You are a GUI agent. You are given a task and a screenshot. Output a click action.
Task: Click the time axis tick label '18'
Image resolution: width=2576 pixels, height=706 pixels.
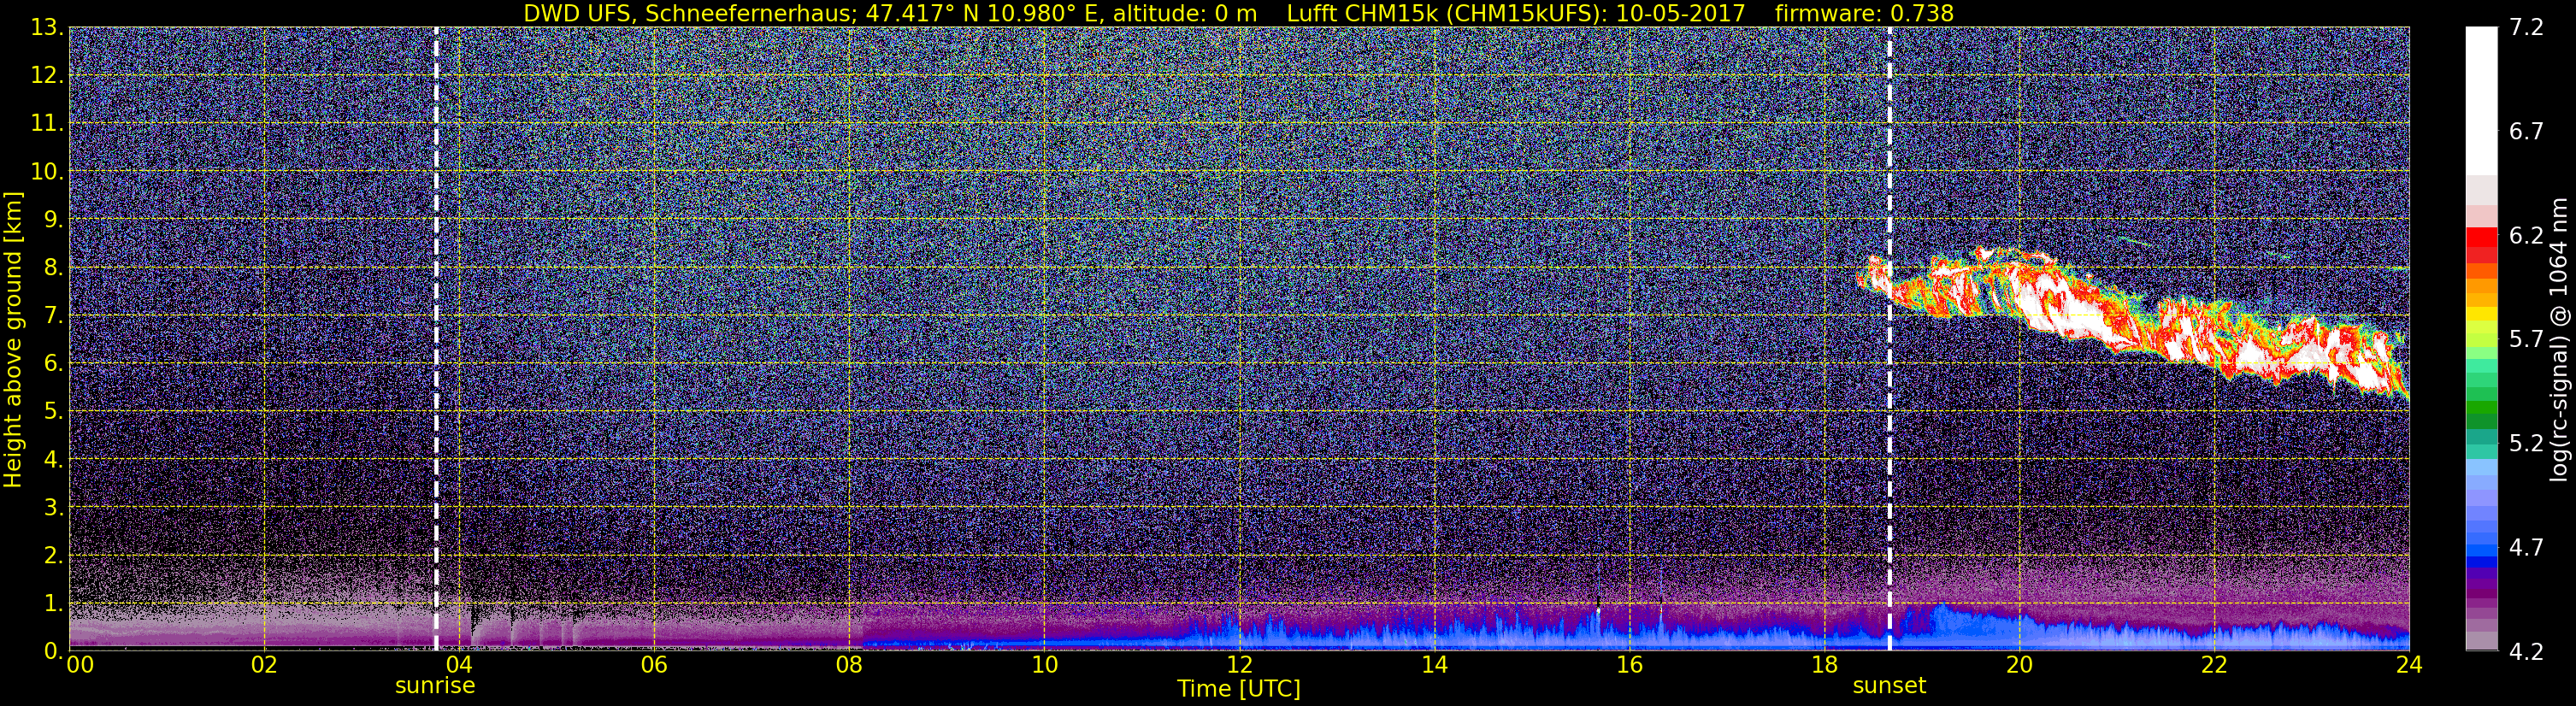point(1824,665)
